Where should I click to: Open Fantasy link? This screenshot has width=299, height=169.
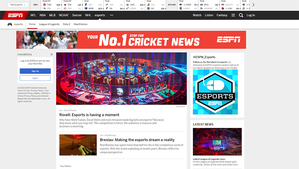click(x=222, y=15)
